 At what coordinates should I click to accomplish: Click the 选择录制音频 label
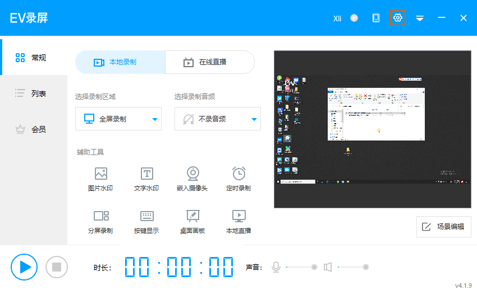pos(195,97)
